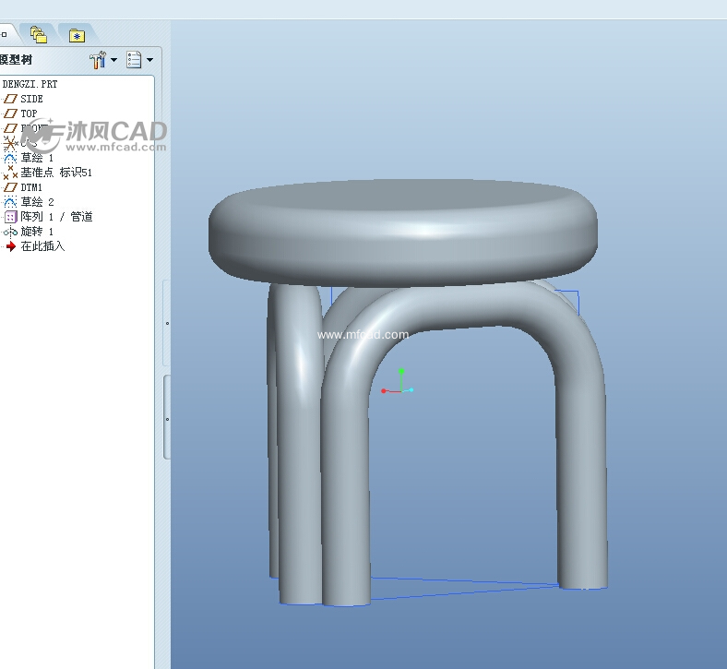
Task: Expand the arrow beside the Show list icon
Action: [x=150, y=60]
